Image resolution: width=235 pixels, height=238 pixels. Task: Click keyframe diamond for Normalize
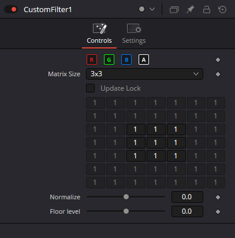(x=218, y=197)
